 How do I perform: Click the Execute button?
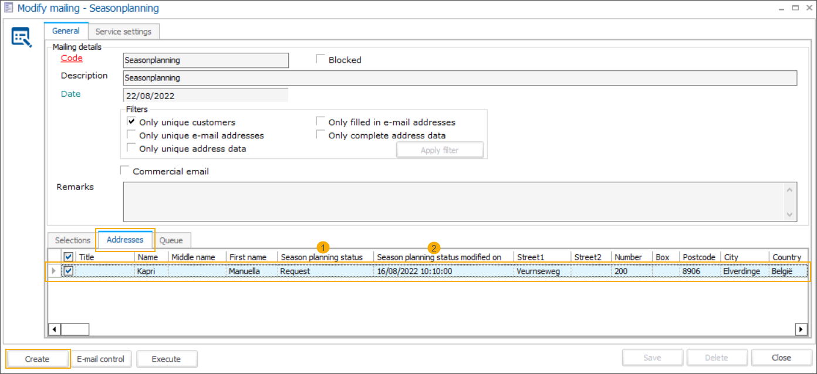click(x=166, y=359)
